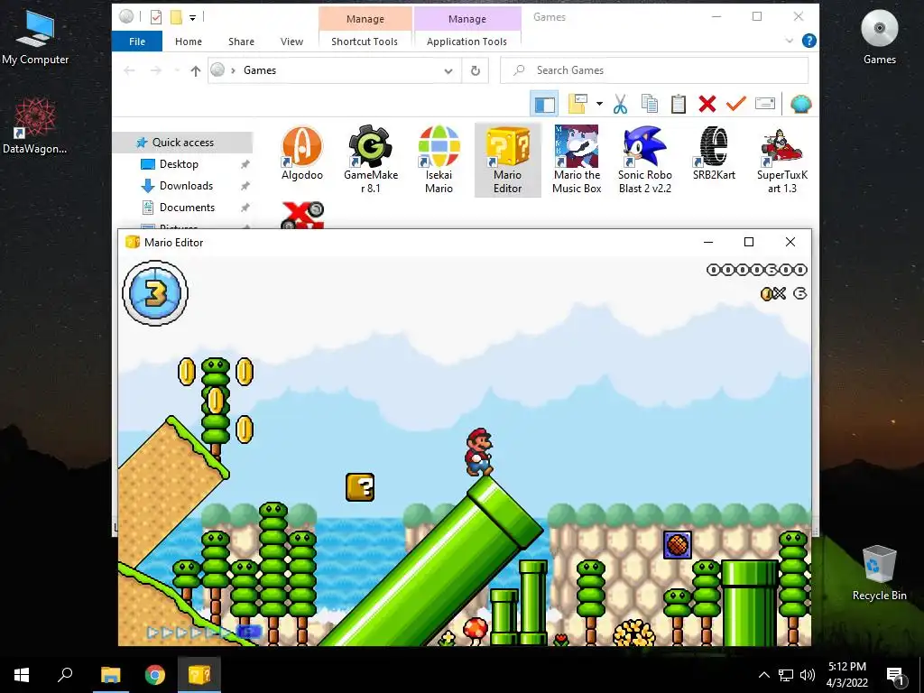924x693 pixels.
Task: Open My Computer desktop icon
Action: [35, 37]
